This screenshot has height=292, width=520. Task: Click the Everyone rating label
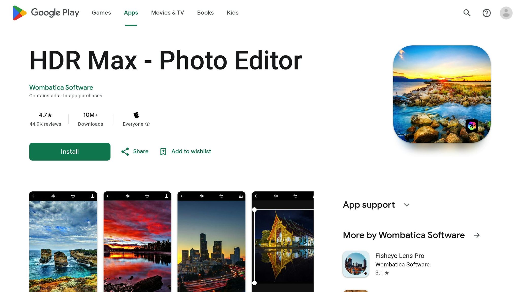[133, 124]
